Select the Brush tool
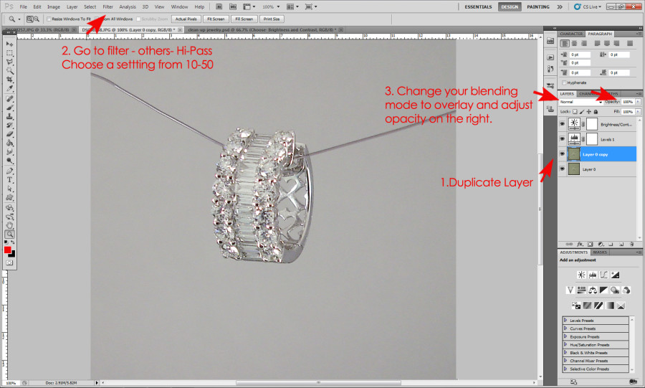645x388 pixels. [9, 108]
